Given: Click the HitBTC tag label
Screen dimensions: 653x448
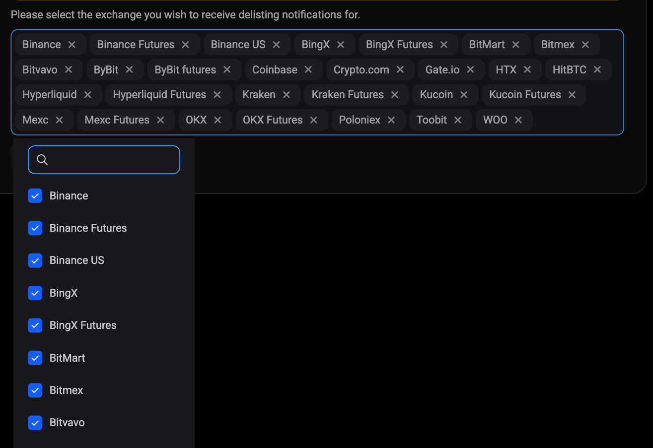Looking at the screenshot, I should pos(570,70).
